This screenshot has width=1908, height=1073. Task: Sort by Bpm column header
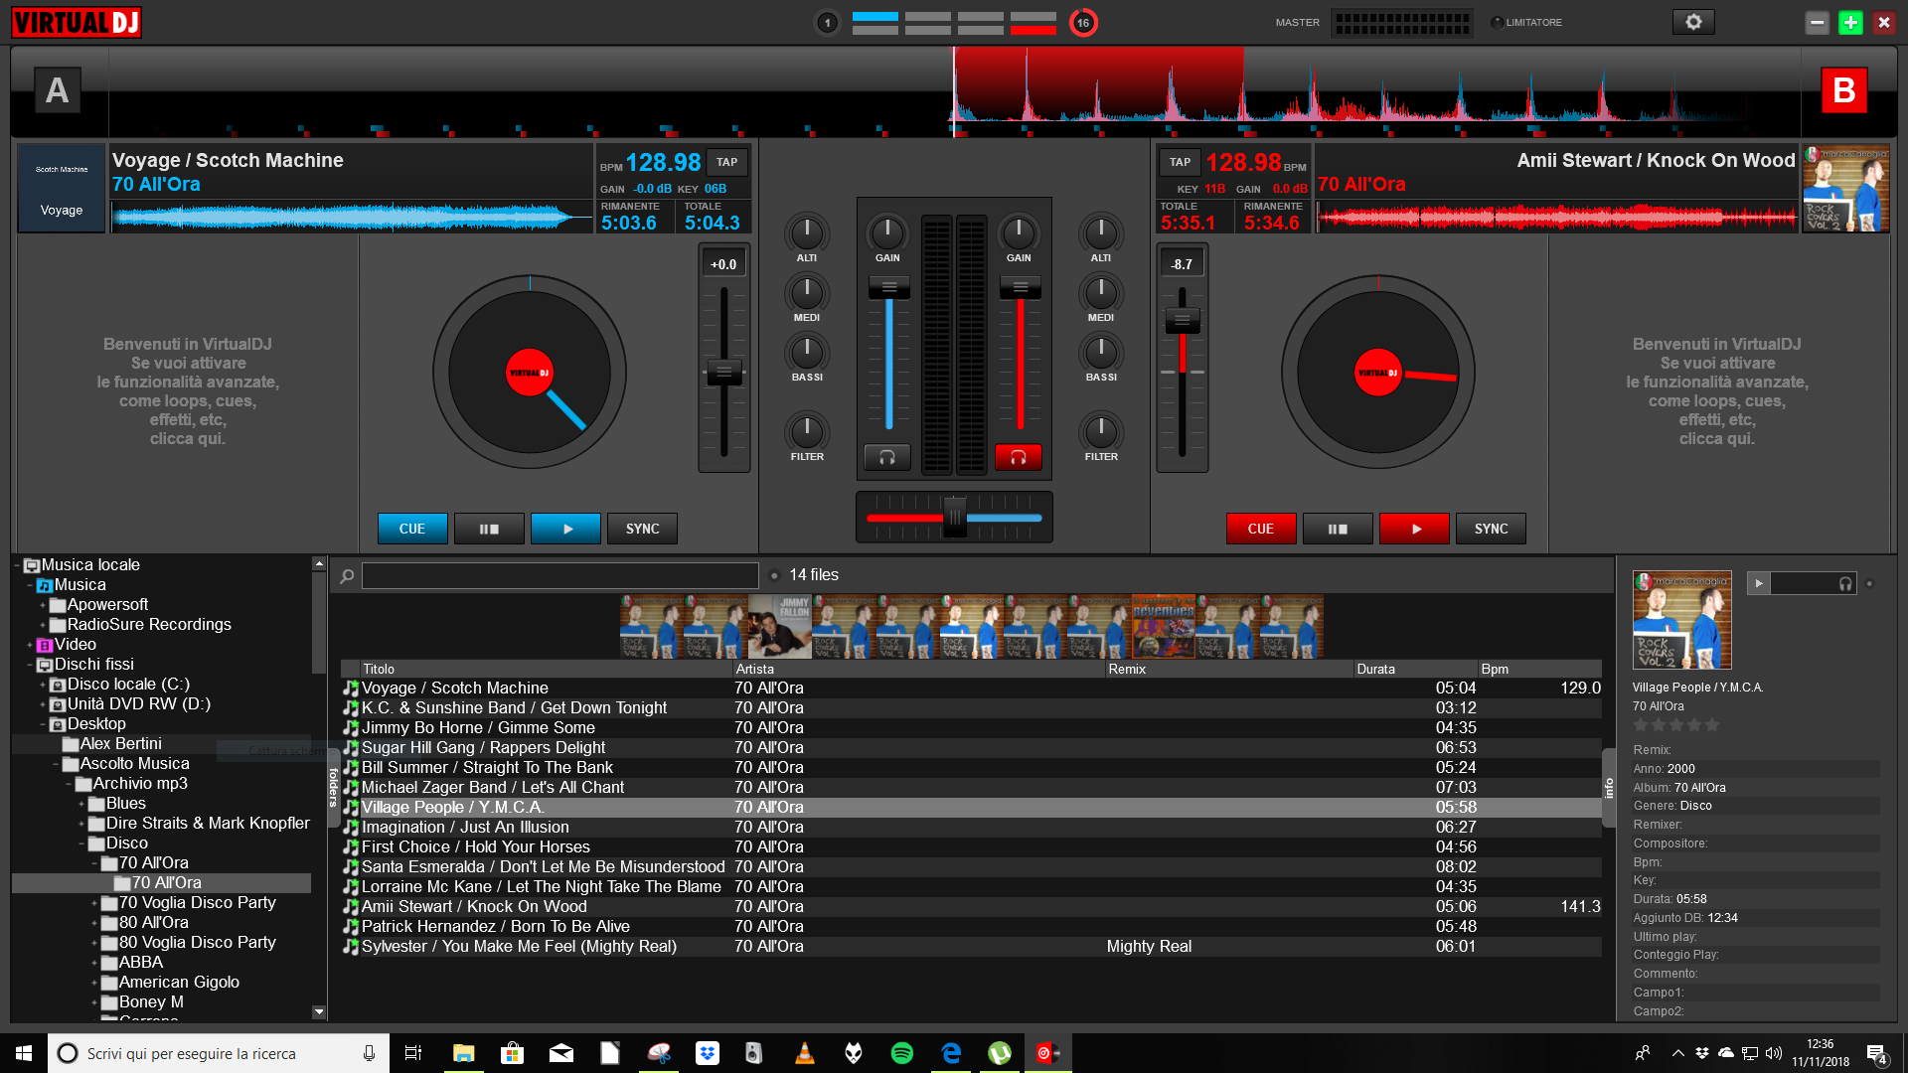click(1540, 669)
